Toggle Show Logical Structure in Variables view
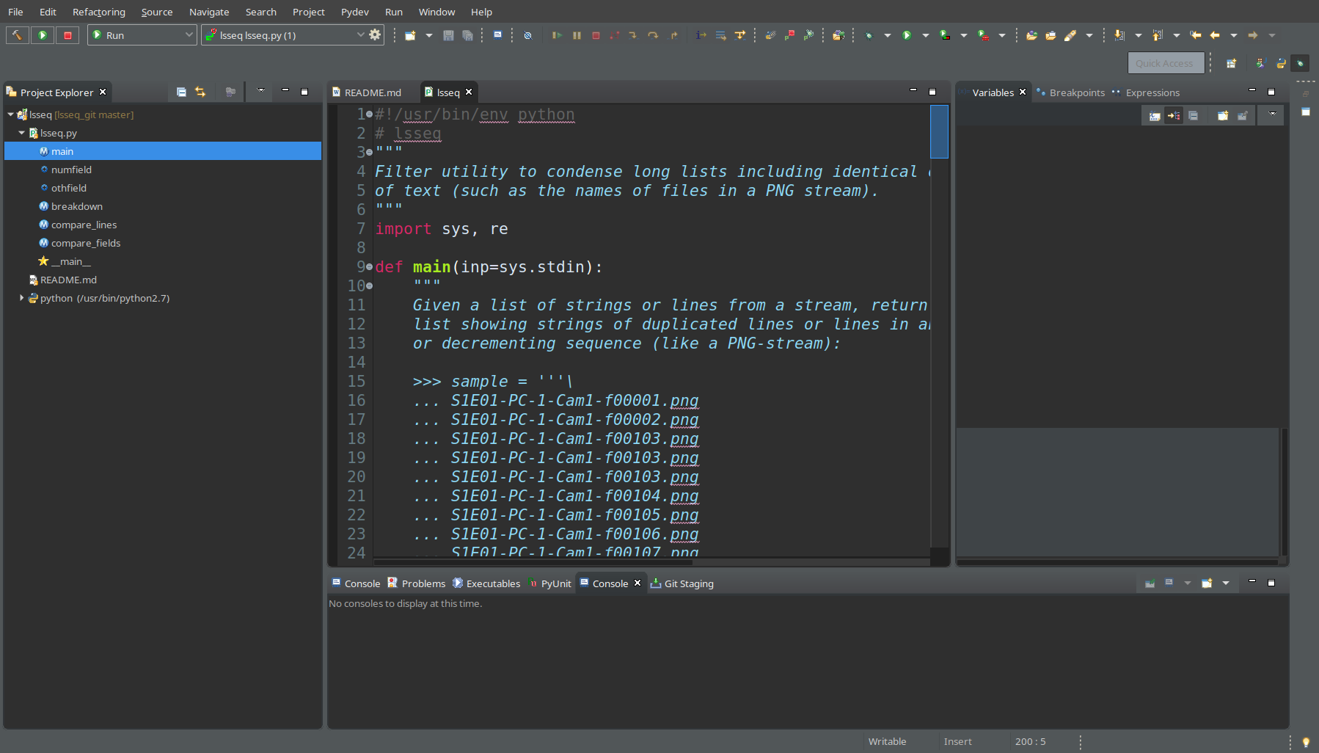1319x753 pixels. tap(1174, 115)
